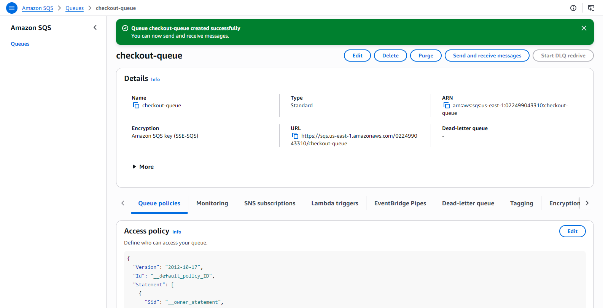603x308 pixels.
Task: Copy the queue URL
Action: click(x=295, y=136)
